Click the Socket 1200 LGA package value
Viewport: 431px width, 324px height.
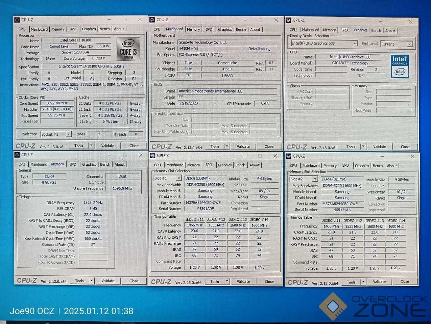[76, 52]
